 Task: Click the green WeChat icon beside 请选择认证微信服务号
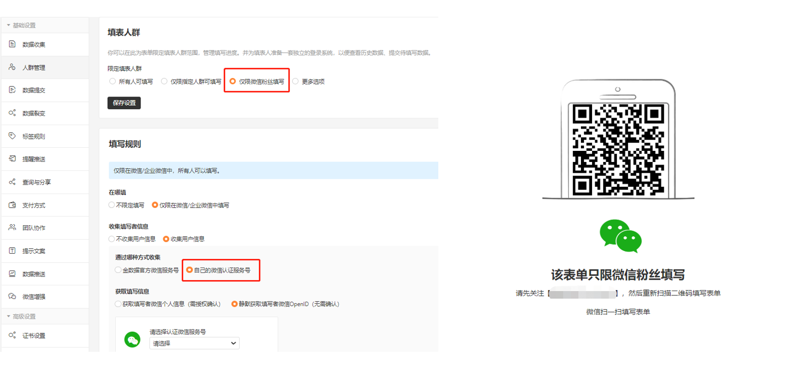click(133, 340)
